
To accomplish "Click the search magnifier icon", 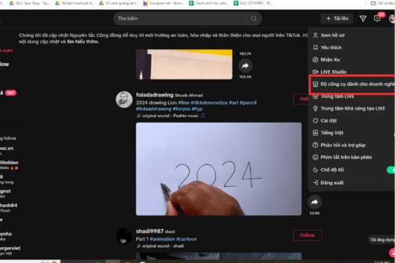I will coord(253,18).
